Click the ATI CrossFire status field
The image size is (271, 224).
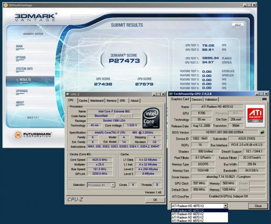pyautogui.click(x=228, y=196)
